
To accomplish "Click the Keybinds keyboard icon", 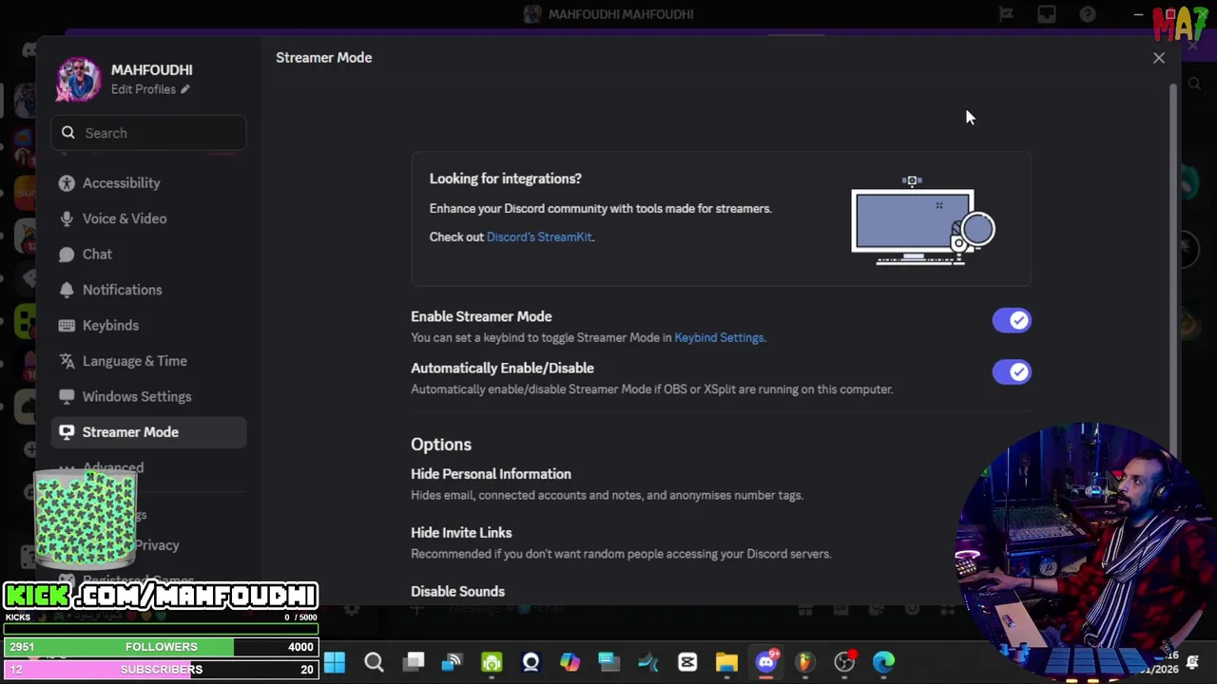I will coord(67,326).
